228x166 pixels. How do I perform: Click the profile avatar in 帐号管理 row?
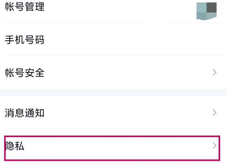coord(207,10)
